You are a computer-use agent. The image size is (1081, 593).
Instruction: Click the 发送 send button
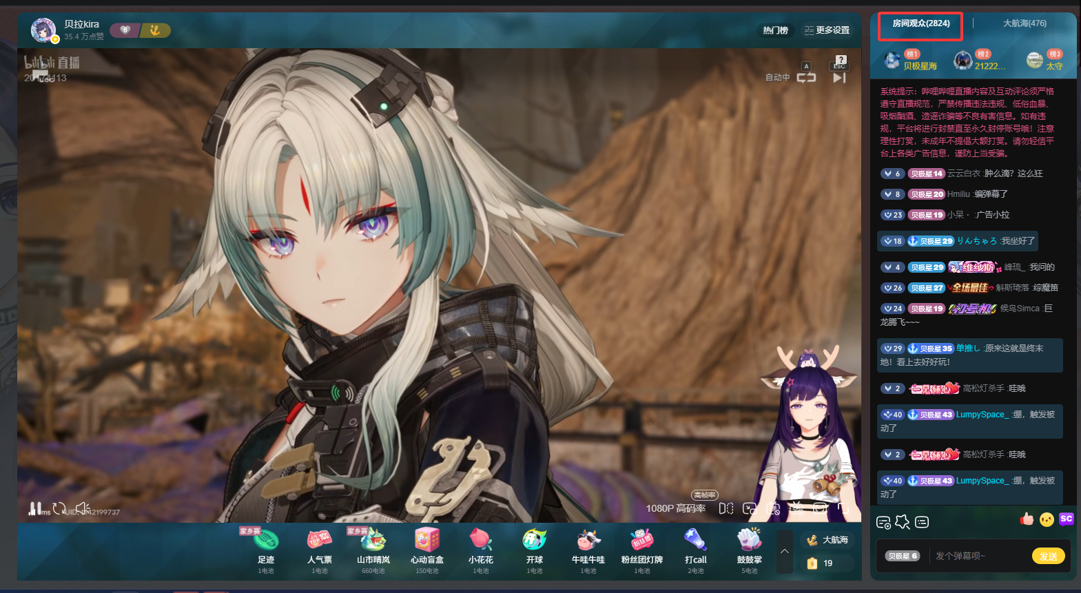click(1049, 556)
